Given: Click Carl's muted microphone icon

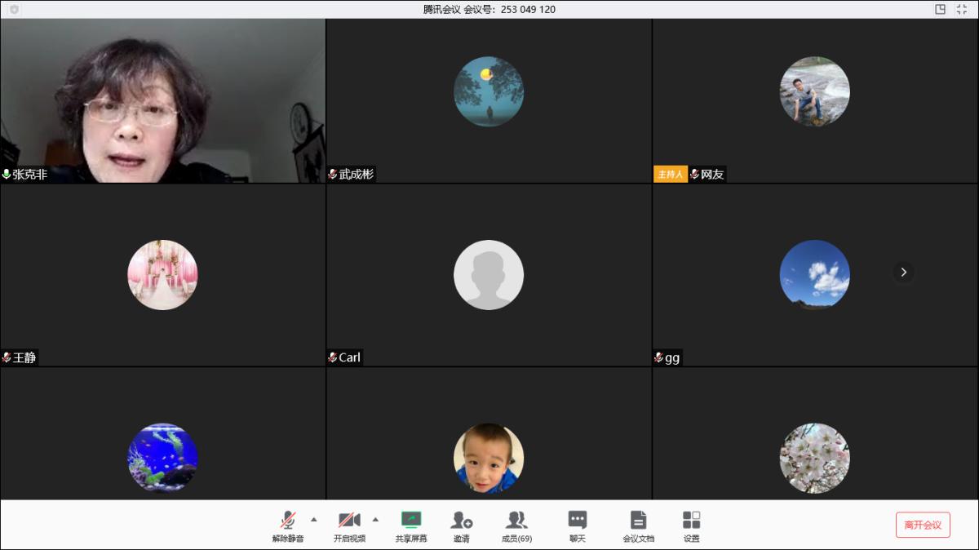Looking at the screenshot, I should tap(333, 357).
